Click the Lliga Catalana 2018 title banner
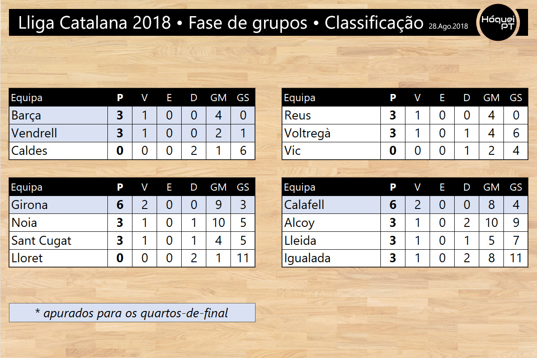The image size is (537, 358). click(x=242, y=22)
